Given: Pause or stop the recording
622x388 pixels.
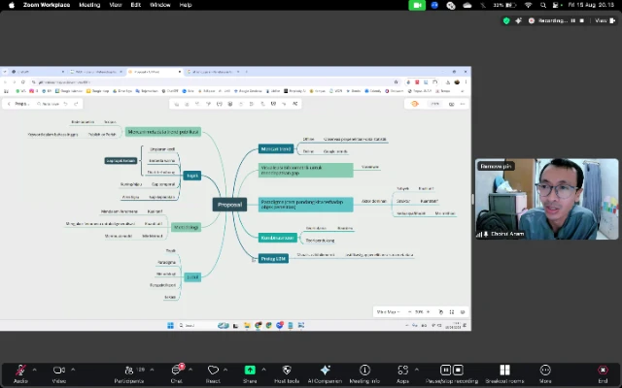Looking at the screenshot, I should (x=450, y=371).
